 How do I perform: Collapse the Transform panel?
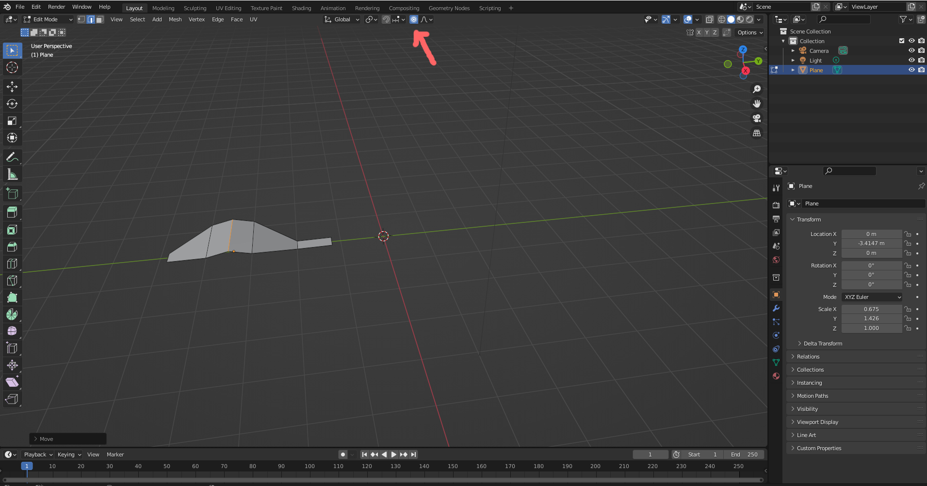tap(856, 219)
